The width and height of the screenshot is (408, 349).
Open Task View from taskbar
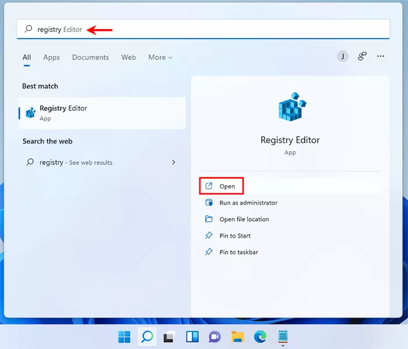[x=169, y=337]
